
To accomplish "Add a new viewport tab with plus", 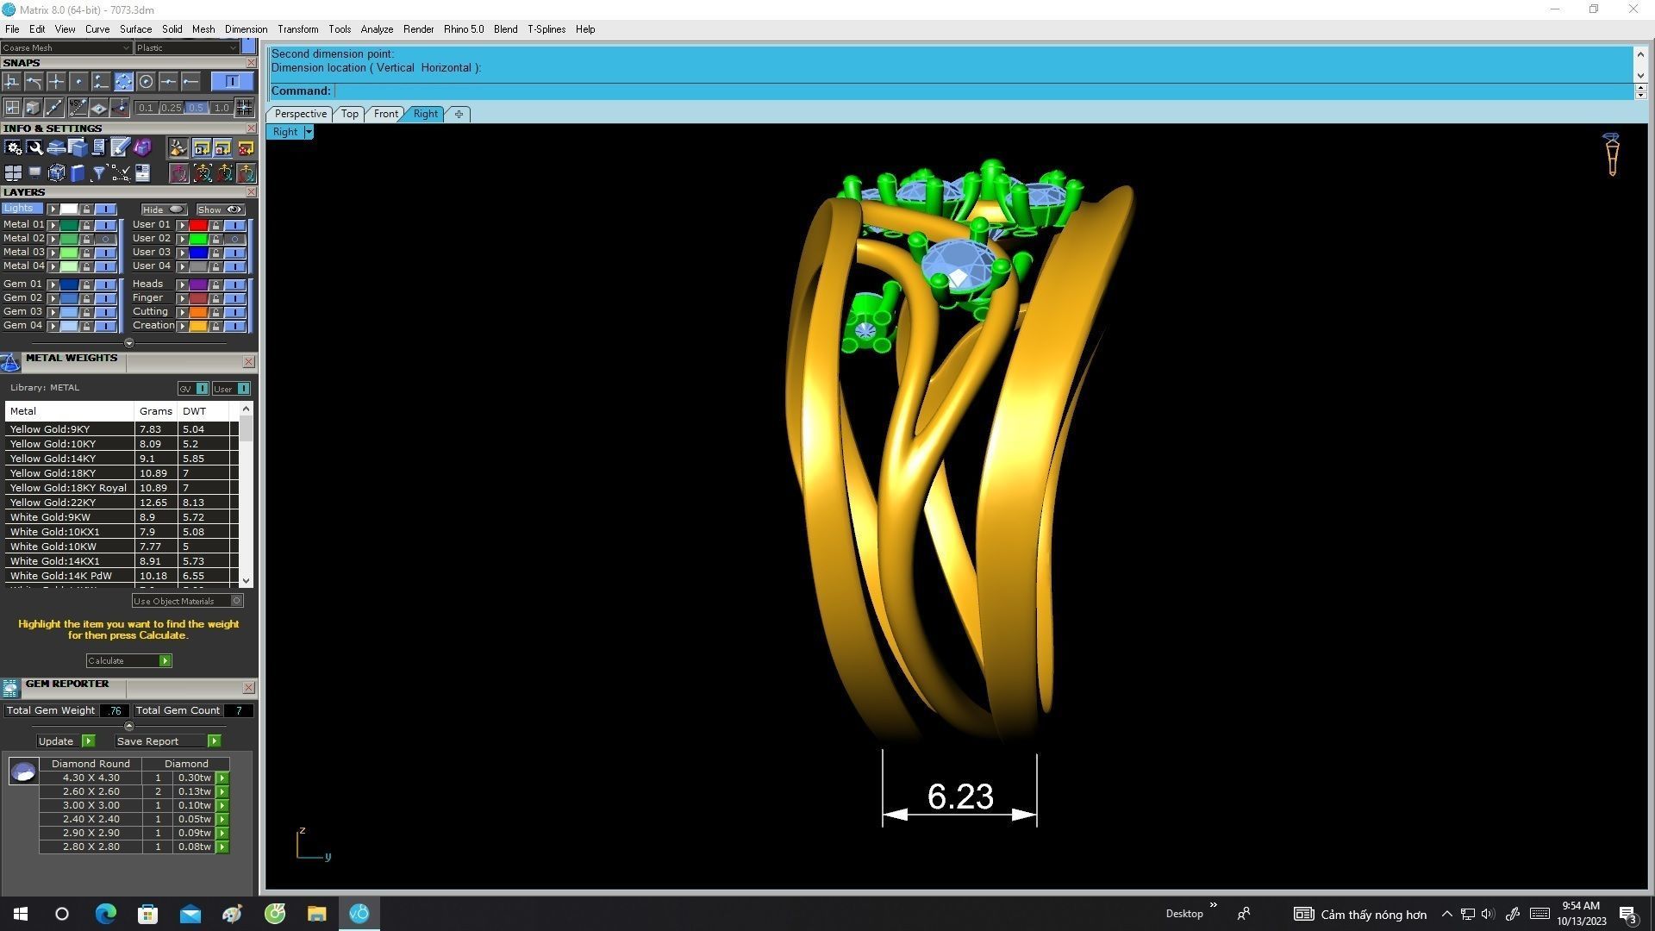I will tap(459, 114).
